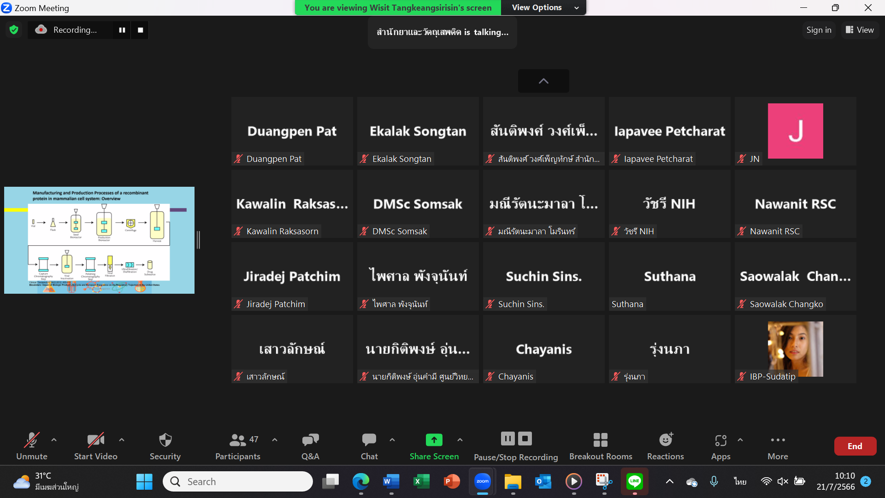Viewport: 885px width, 498px height.
Task: Click the shared-screen panel resize divider
Action: (199, 240)
